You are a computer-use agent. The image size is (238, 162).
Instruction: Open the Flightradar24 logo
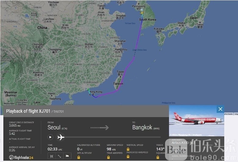21,157
